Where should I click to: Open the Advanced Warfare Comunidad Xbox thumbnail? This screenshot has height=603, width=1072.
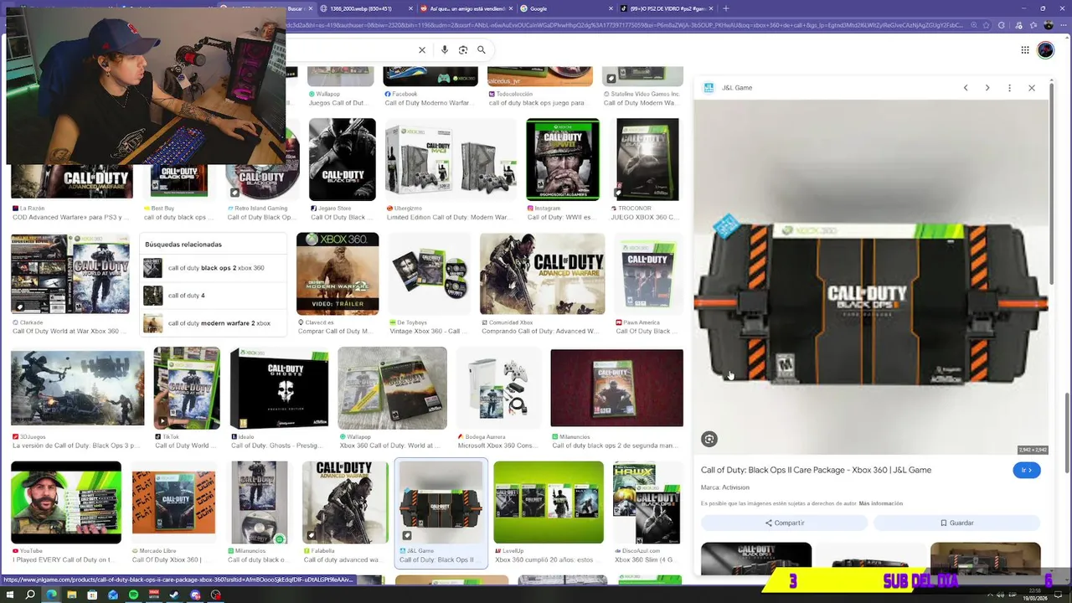(x=542, y=274)
